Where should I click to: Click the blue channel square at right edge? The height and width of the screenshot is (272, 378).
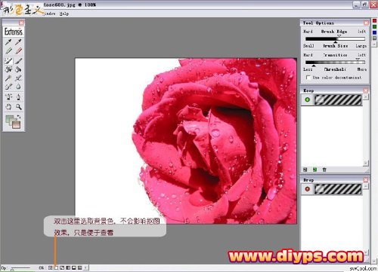375,32
